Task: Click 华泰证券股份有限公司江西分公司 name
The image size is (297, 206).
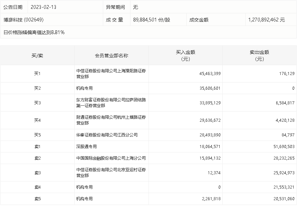Action: click(107, 135)
